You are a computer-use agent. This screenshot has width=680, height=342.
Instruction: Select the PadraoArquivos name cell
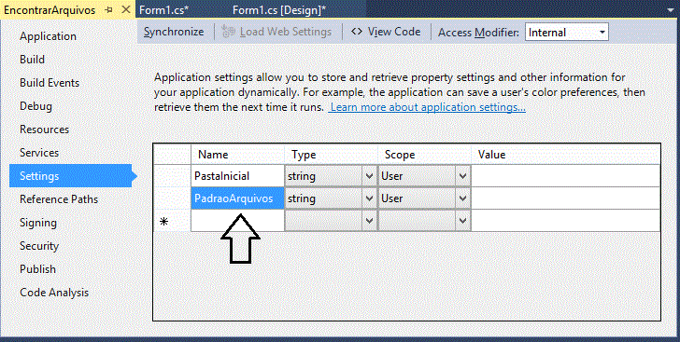(x=237, y=198)
